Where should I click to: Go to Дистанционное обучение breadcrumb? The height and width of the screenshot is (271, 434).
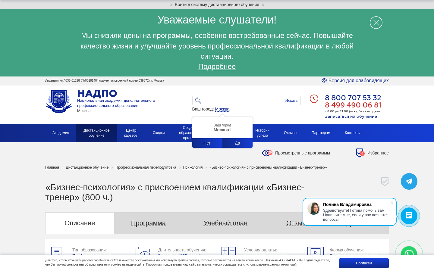pyautogui.click(x=87, y=167)
